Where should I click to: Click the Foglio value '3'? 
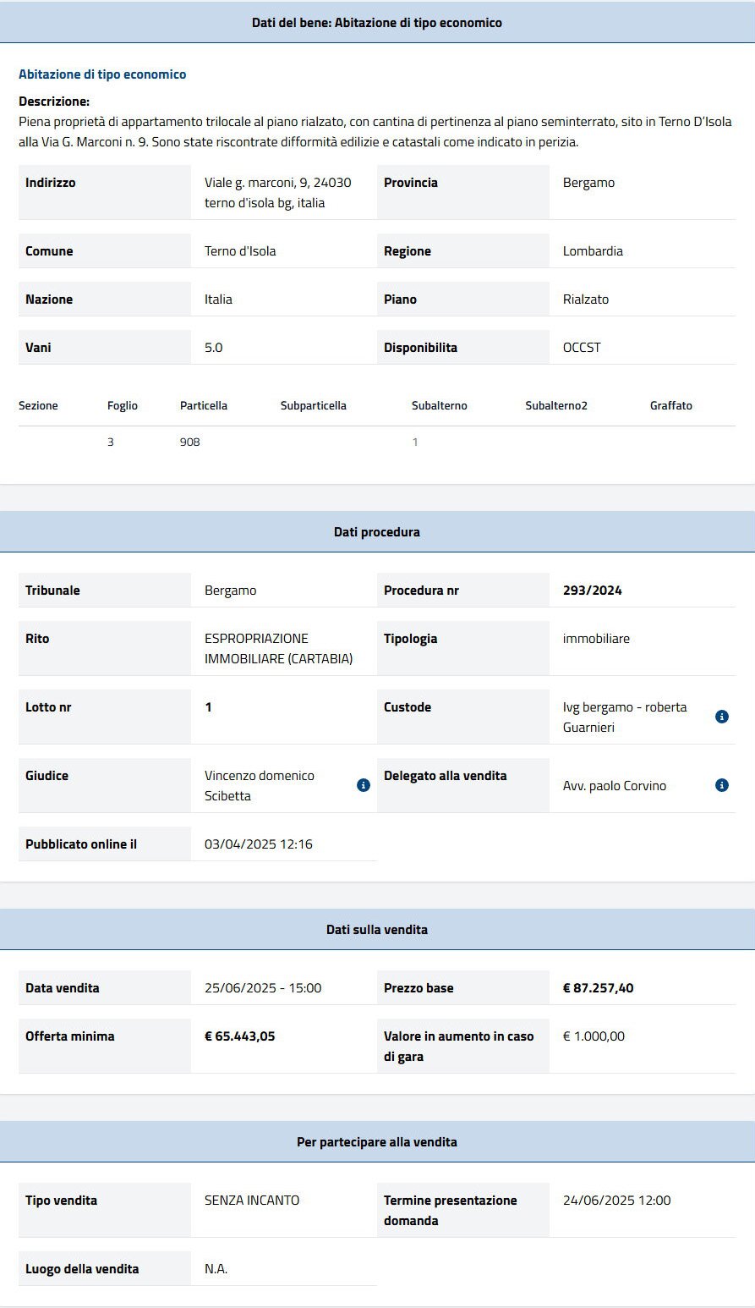pos(111,442)
